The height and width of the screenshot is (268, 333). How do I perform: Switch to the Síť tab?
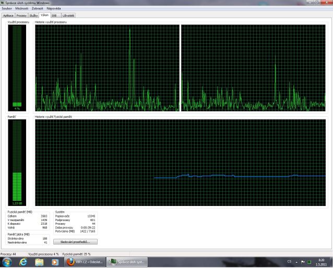(55, 16)
